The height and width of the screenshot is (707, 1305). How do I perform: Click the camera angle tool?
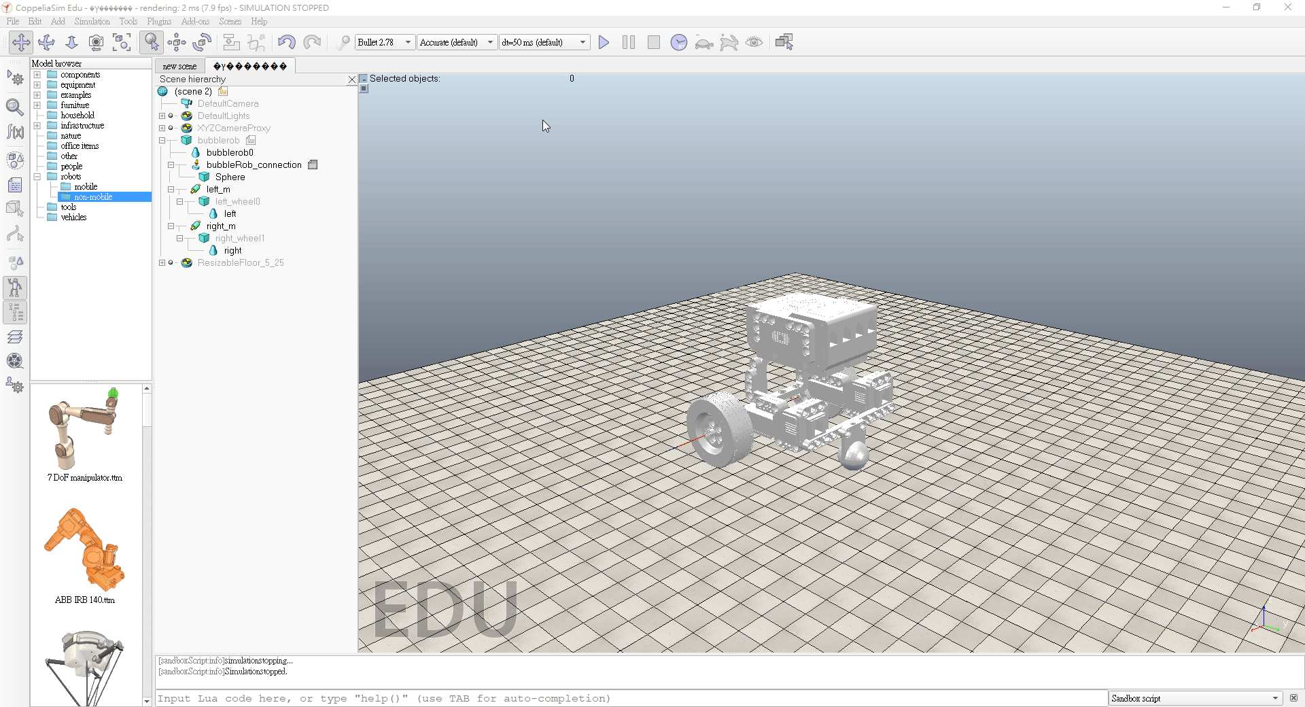coord(97,42)
